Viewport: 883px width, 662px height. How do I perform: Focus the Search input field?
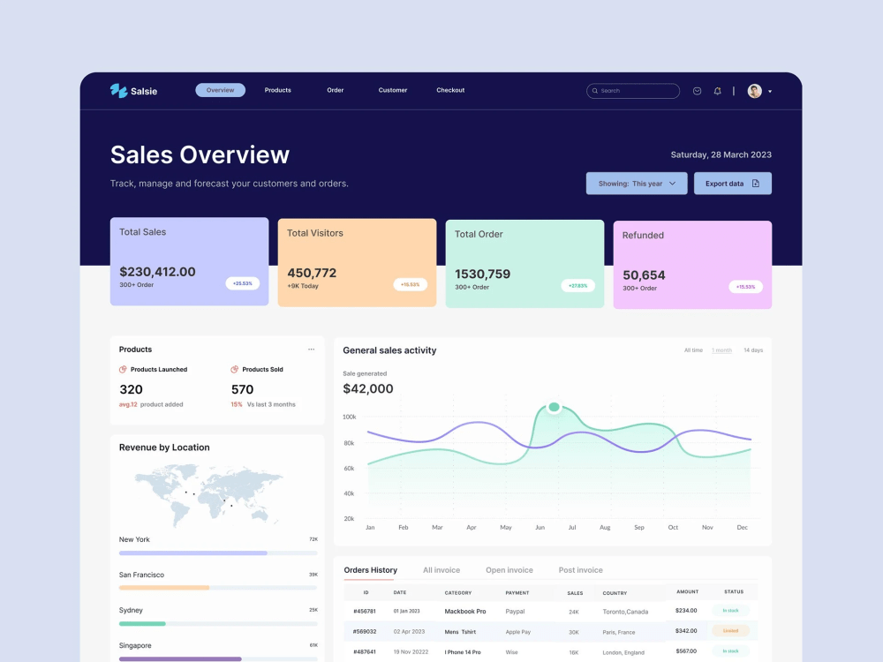click(633, 91)
